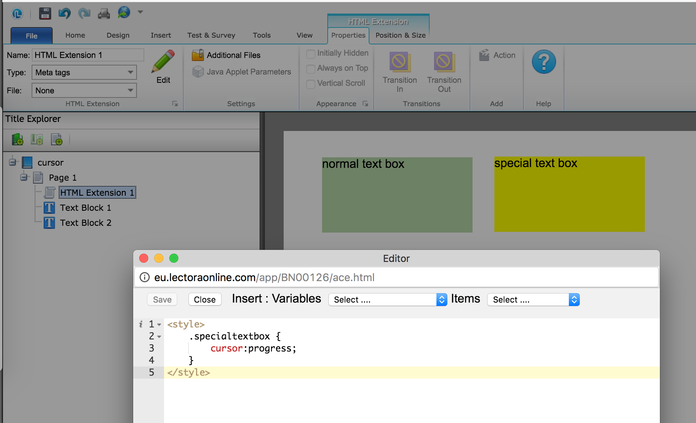696x423 pixels.
Task: Add an Action to the extension
Action: coord(497,55)
